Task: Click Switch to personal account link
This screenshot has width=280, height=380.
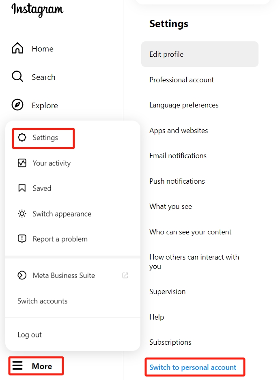Action: coord(193,367)
